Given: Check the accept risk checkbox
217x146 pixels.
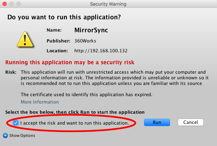Looking at the screenshot, I should [x=16, y=123].
